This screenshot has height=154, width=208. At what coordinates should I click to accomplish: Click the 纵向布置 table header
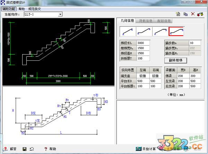pos(128,70)
